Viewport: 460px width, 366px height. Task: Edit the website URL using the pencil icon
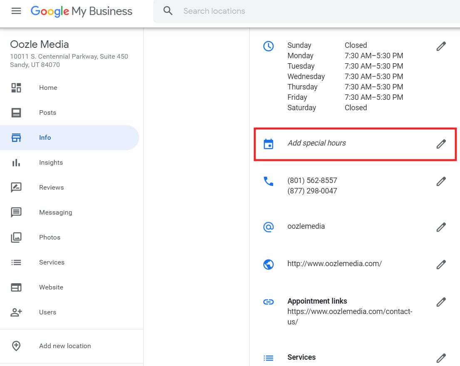point(441,265)
